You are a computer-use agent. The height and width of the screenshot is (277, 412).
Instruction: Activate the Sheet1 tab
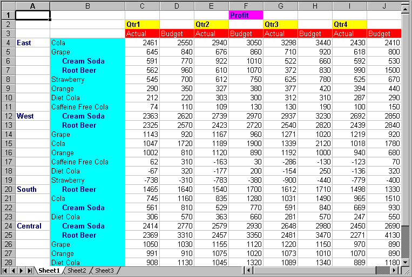pos(49,271)
